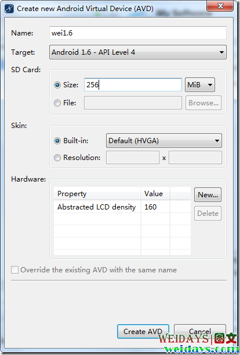Toggle Override the existing AVD checkbox
The image size is (240, 355).
pyautogui.click(x=14, y=270)
